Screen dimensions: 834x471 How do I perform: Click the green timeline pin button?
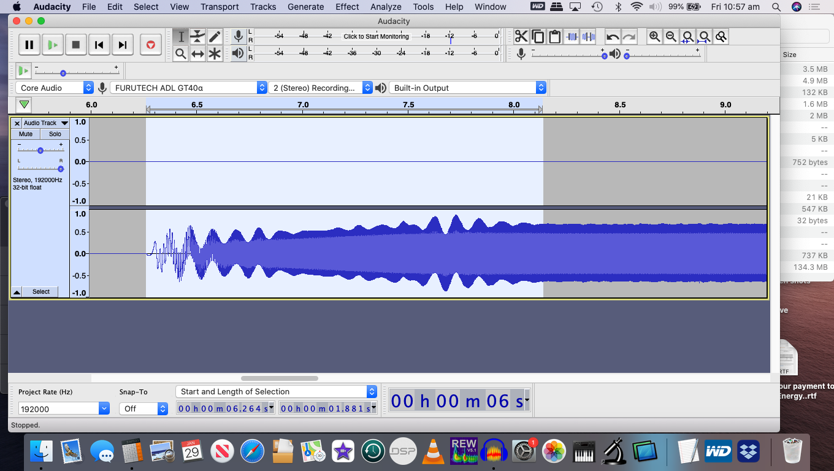(x=24, y=104)
